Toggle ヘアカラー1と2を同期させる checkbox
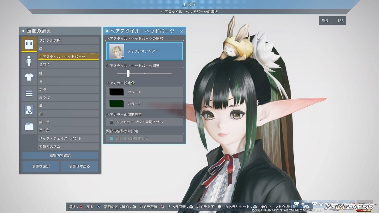379x213 pixels. click(111, 122)
